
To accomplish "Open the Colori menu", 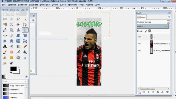I will tap(63, 5).
